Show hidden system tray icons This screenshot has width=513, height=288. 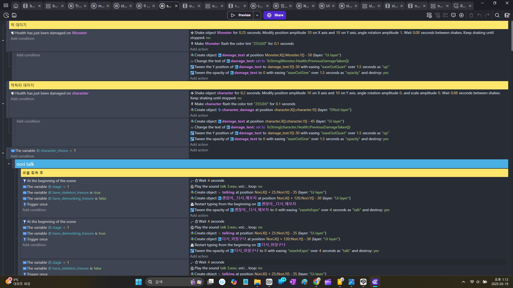(464, 282)
